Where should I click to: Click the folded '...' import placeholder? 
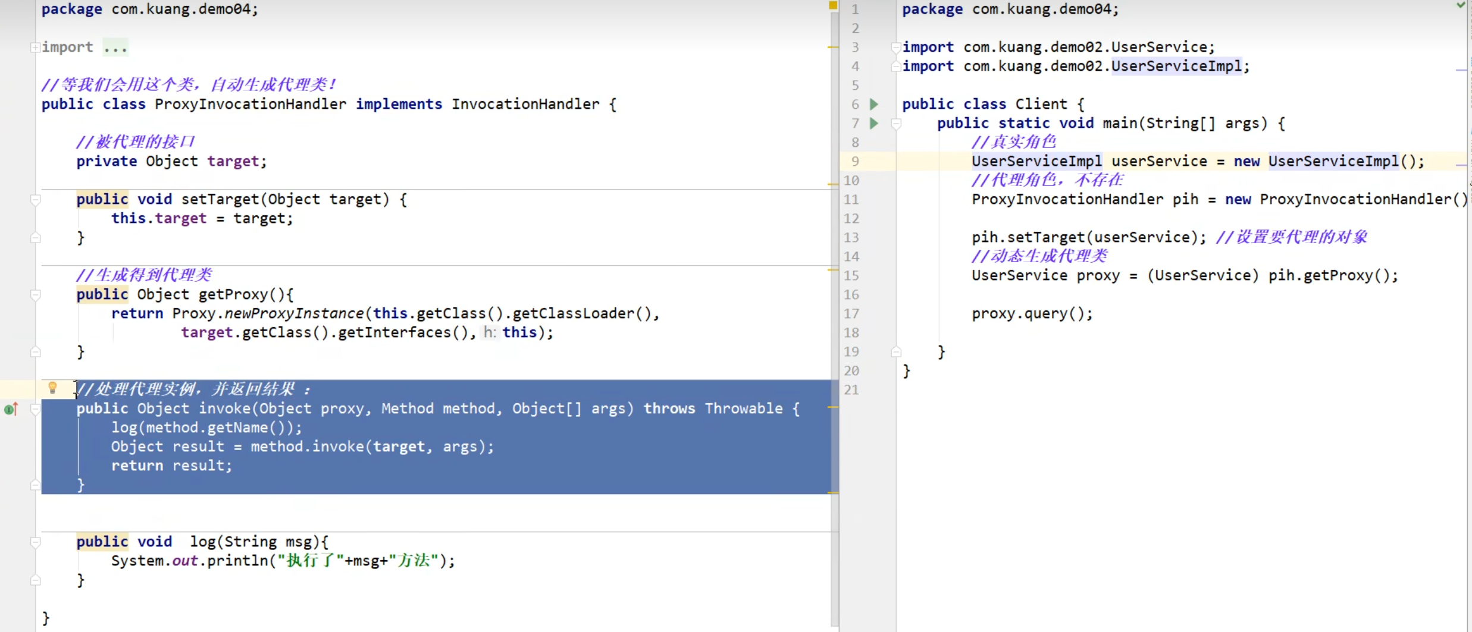coord(115,47)
